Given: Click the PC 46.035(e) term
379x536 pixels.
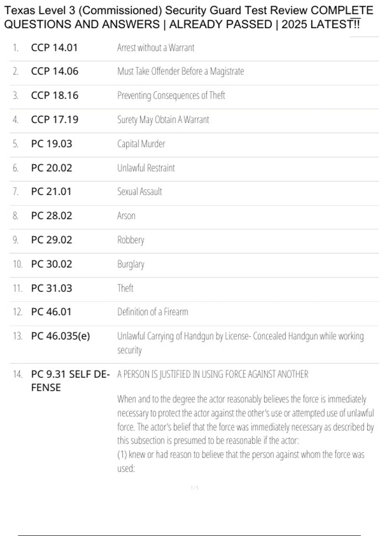Looking at the screenshot, I should [x=61, y=336].
